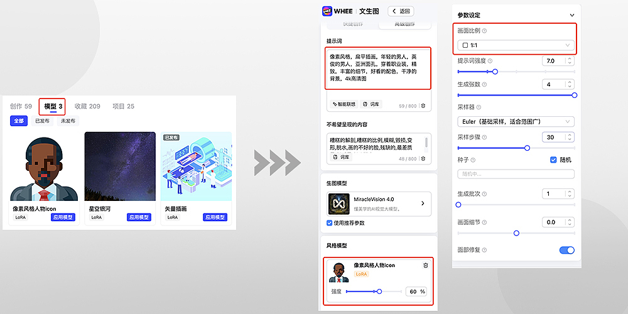Click the 59 / 800 character counter
628x314 pixels.
point(408,106)
